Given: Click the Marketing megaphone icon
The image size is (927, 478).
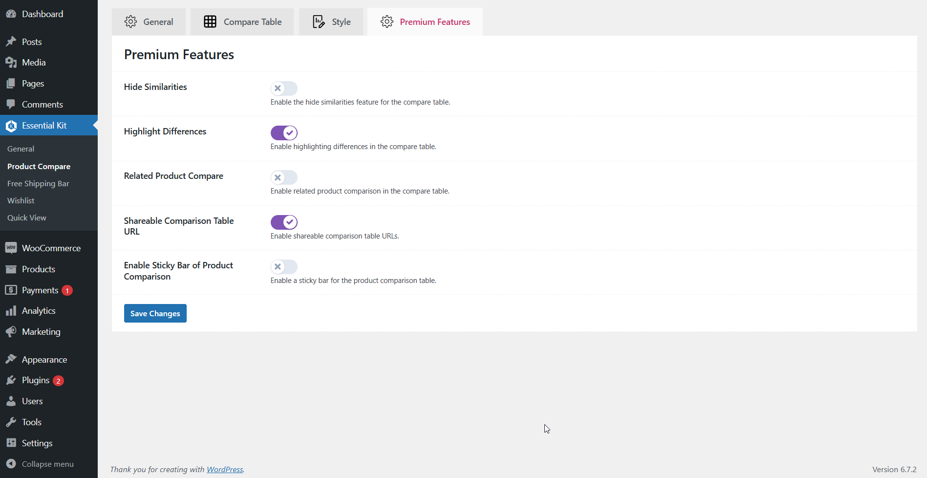Looking at the screenshot, I should (11, 332).
